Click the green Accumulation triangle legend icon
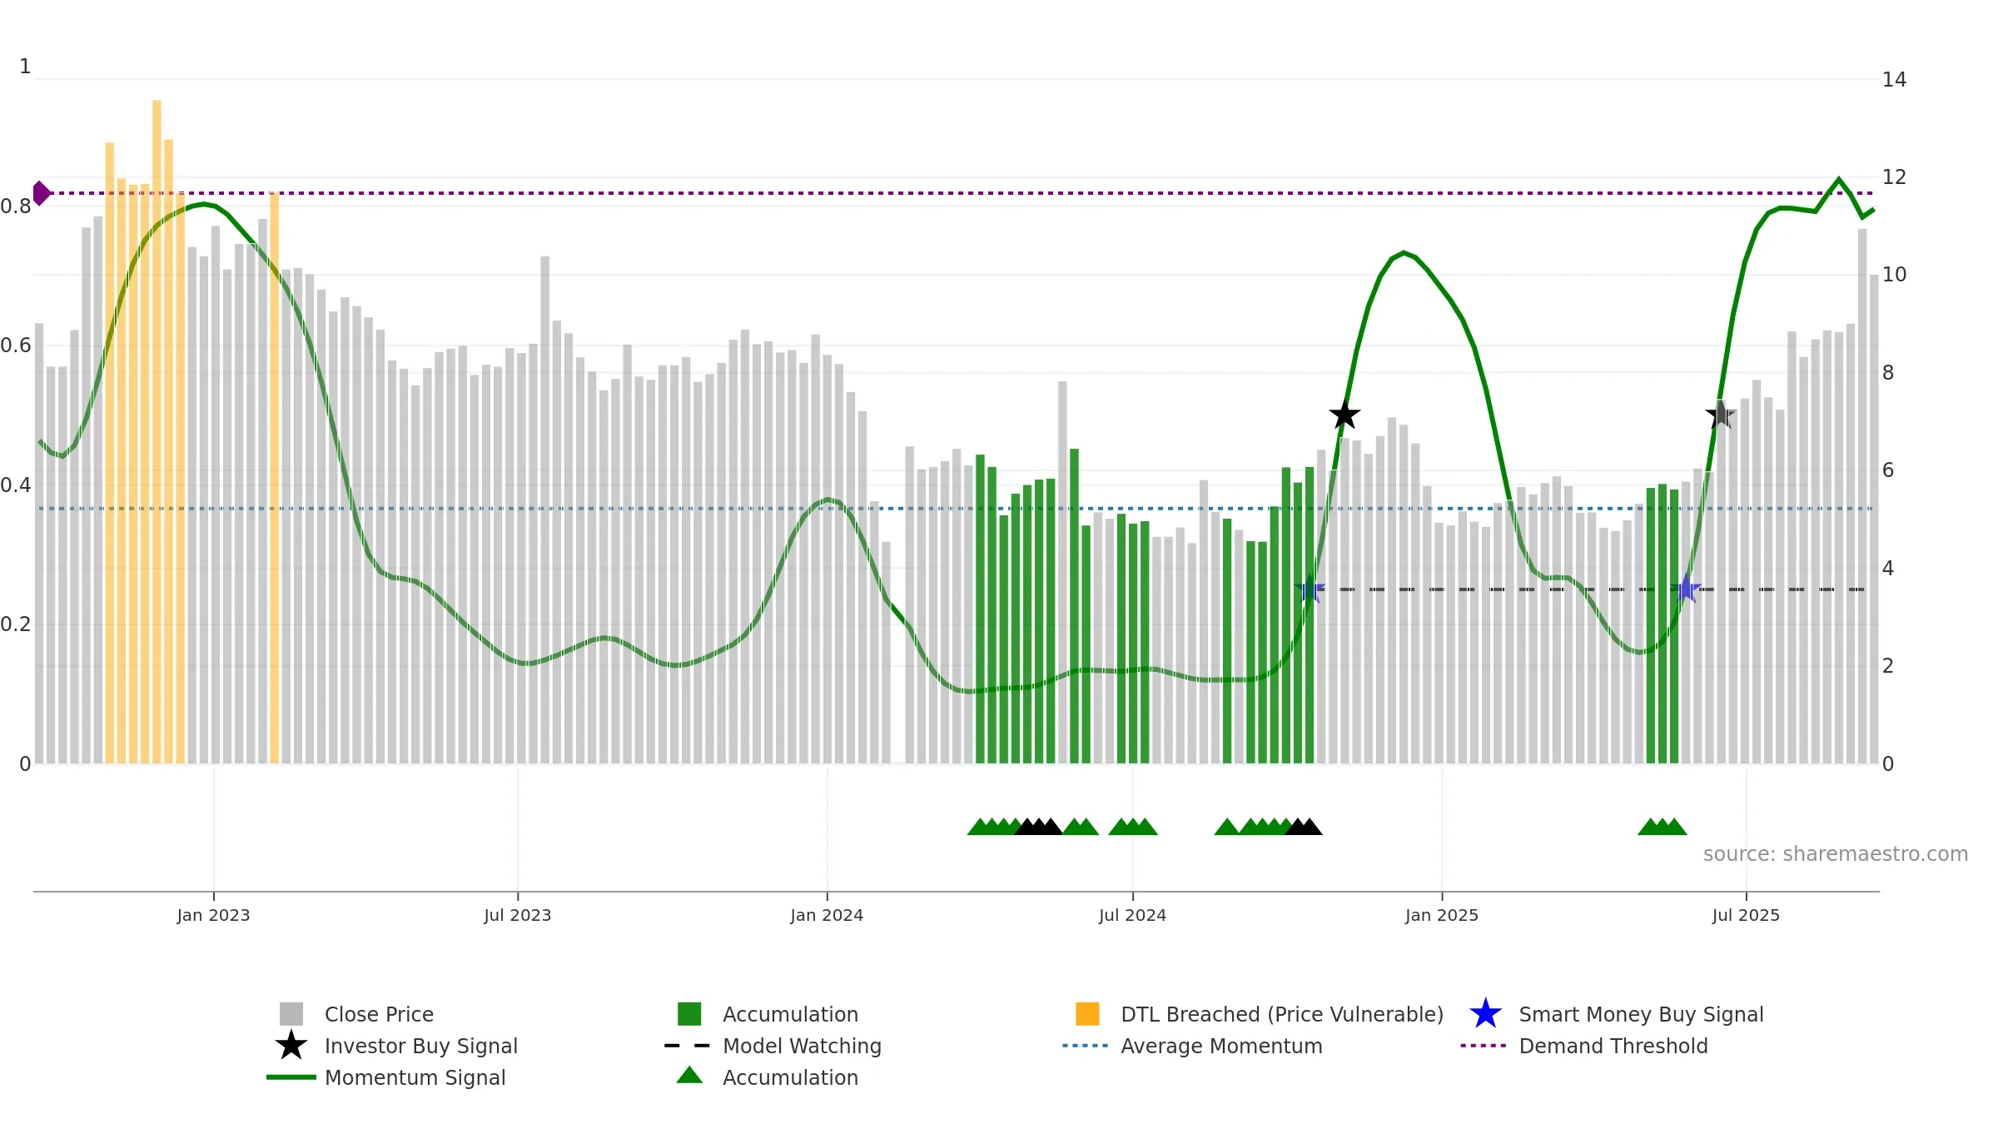This screenshot has width=1998, height=1124. click(x=689, y=1075)
